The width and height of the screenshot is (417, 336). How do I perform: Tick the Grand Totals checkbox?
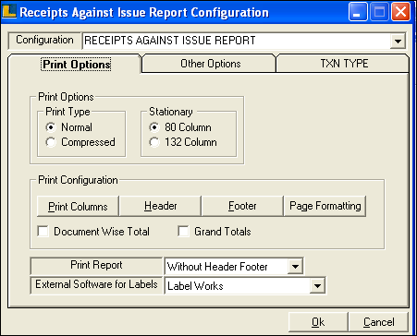tap(183, 231)
